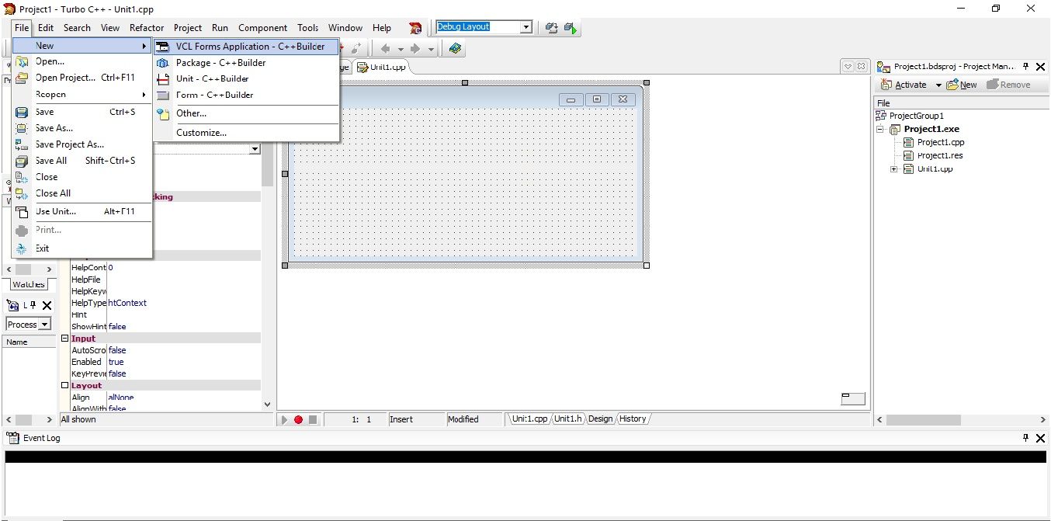Close the Event Log panel

coord(1041,438)
